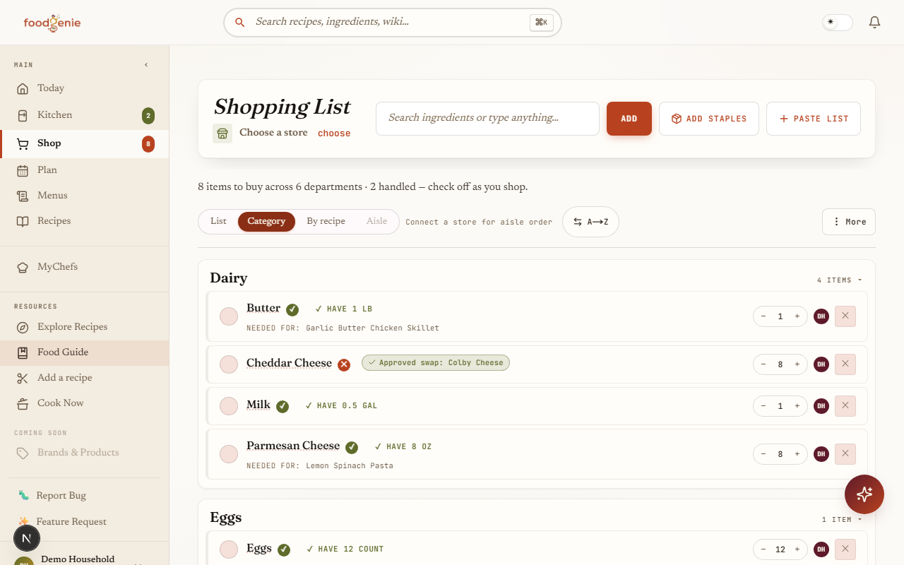This screenshot has height=565, width=904.
Task: Remove Parmesan Cheese from the list
Action: point(845,454)
